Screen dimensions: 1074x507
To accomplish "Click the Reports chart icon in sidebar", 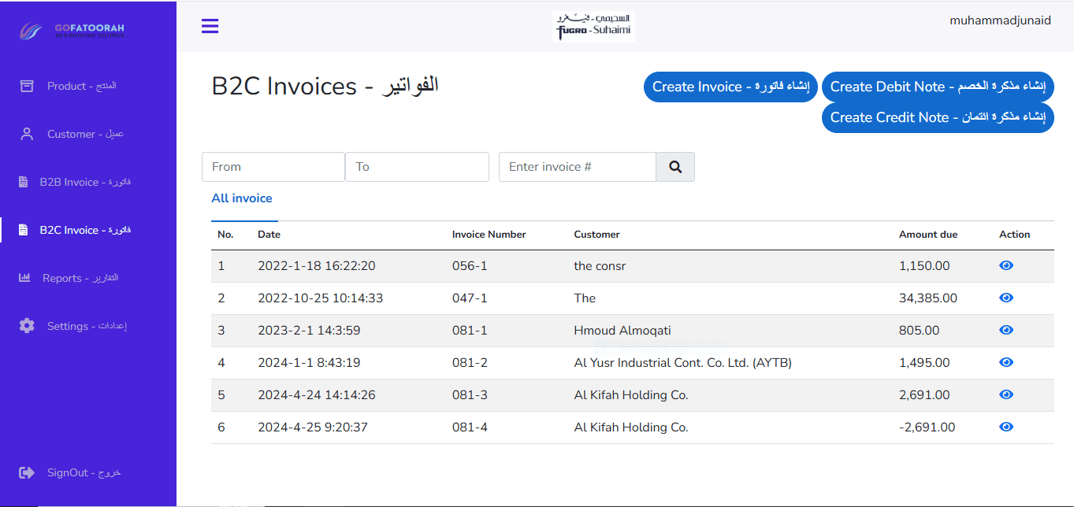I will [24, 278].
